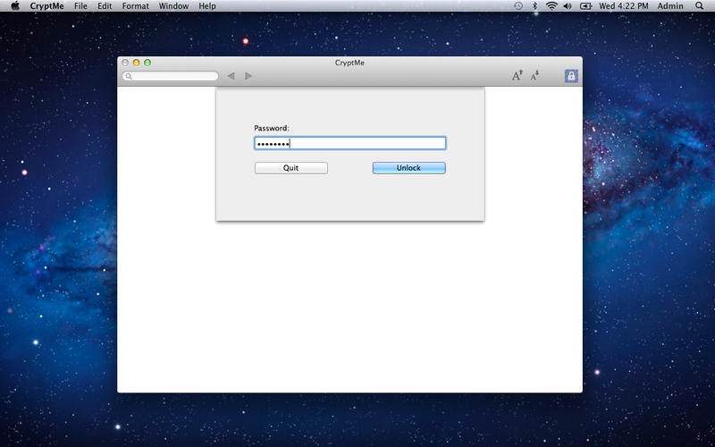
Task: Click the Admin user menu
Action: (x=670, y=6)
